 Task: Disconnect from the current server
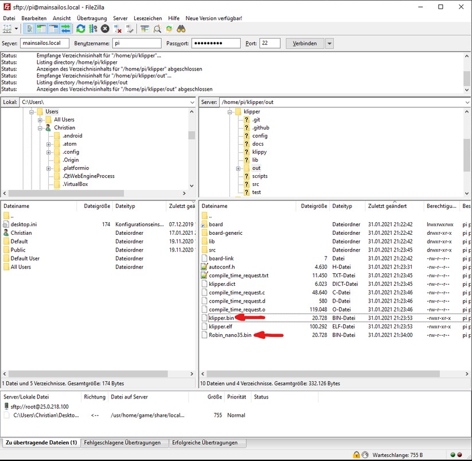[118, 29]
